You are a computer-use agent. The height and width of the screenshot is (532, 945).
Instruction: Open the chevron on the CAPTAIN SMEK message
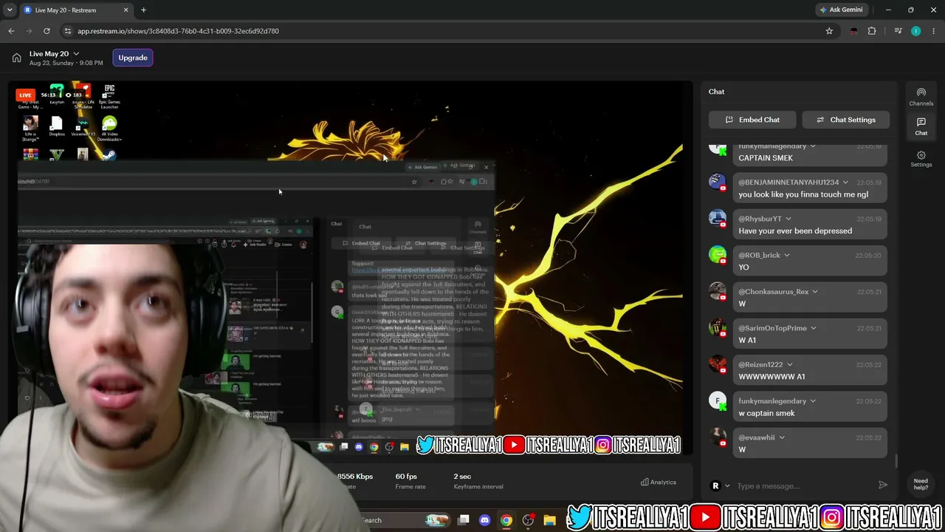click(x=813, y=146)
